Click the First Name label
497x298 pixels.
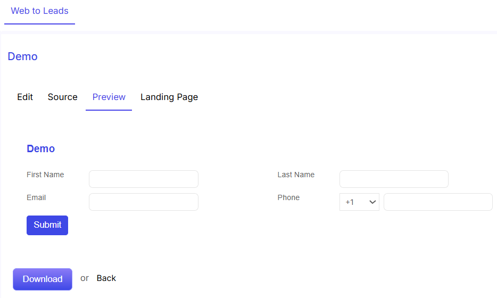pyautogui.click(x=45, y=175)
